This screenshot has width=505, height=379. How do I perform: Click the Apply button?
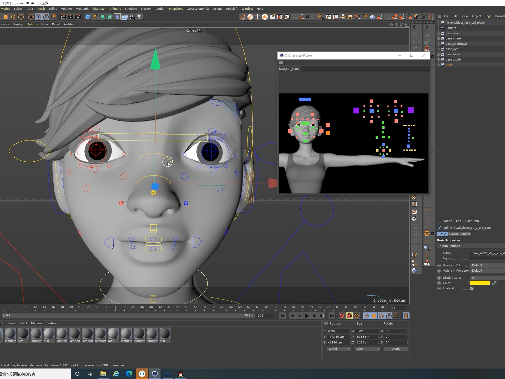(396, 349)
